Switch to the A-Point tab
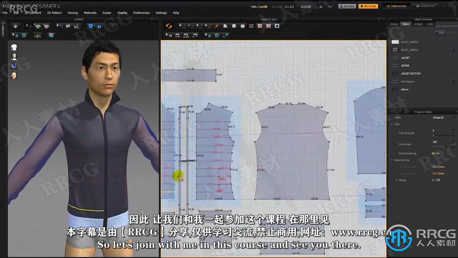This screenshot has height=258, width=458. pyautogui.click(x=418, y=24)
